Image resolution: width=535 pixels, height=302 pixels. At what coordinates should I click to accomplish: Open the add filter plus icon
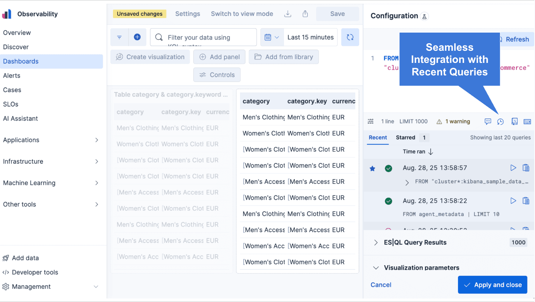point(137,37)
